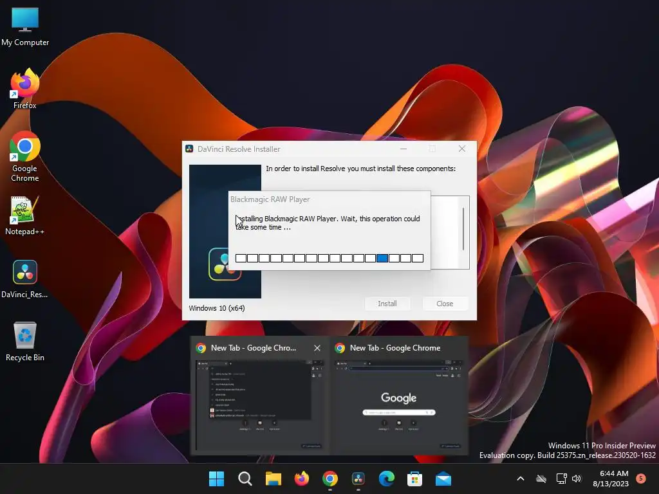The width and height of the screenshot is (659, 494).
Task: Open File Explorer from taskbar
Action: tap(273, 479)
